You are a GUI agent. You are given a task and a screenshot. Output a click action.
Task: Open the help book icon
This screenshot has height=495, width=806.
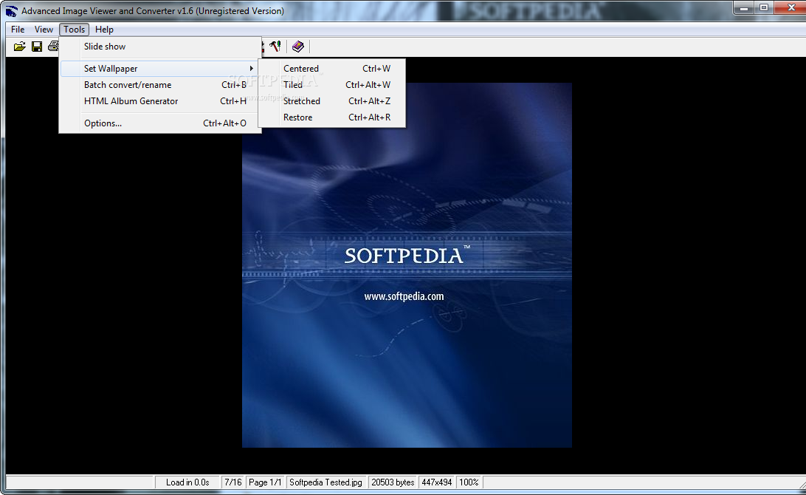298,47
